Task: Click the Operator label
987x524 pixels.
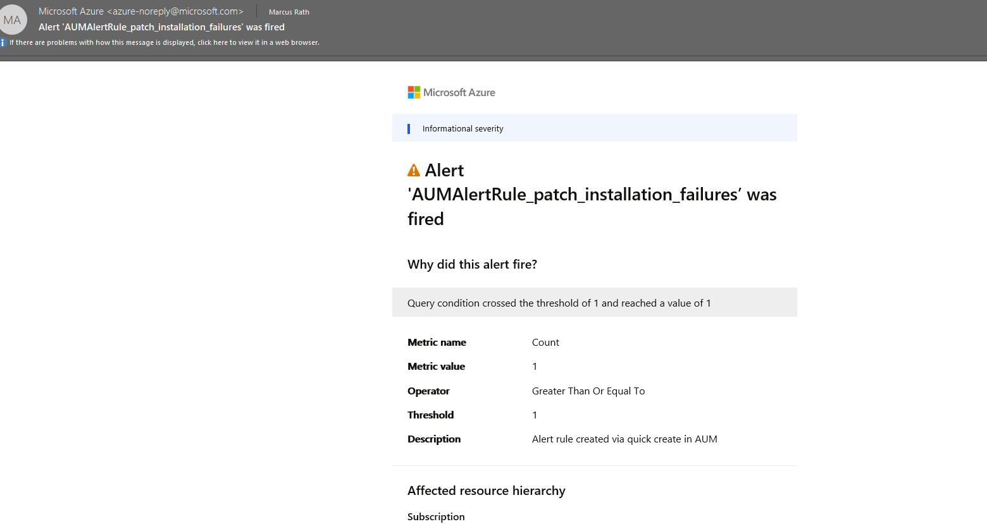Action: pos(428,391)
